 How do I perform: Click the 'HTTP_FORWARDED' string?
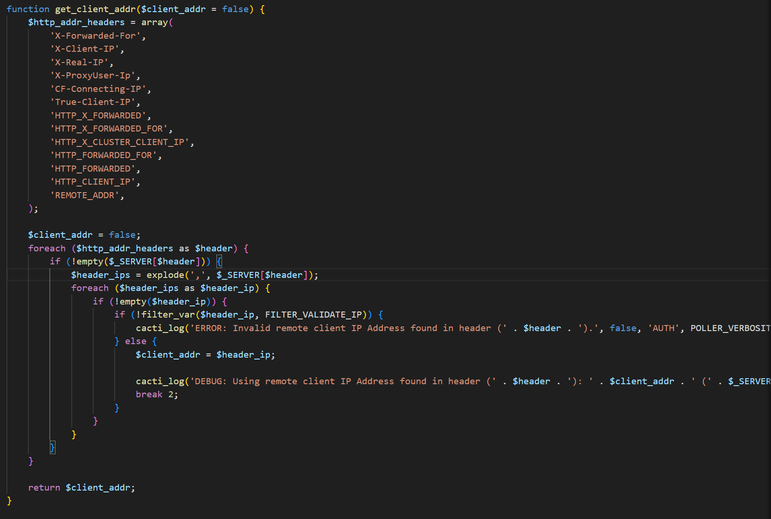93,169
